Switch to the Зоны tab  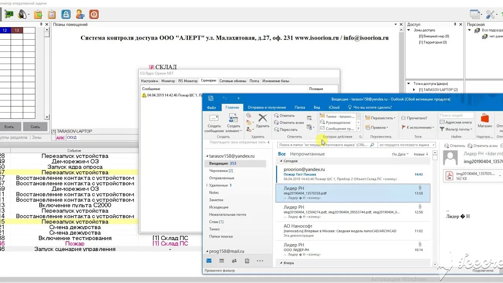click(x=37, y=138)
